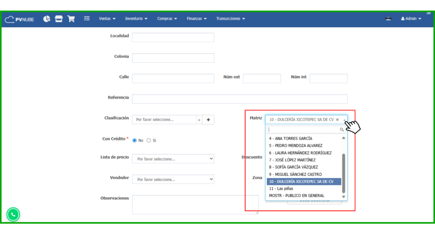Click the green WhatsApp phone button
The image size is (435, 244).
coord(13,215)
